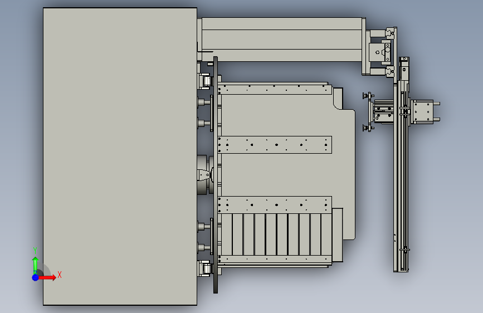Viewport: 483px width, 313px height.
Task: Select the large rectangular cabinet face
Action: click(x=120, y=156)
